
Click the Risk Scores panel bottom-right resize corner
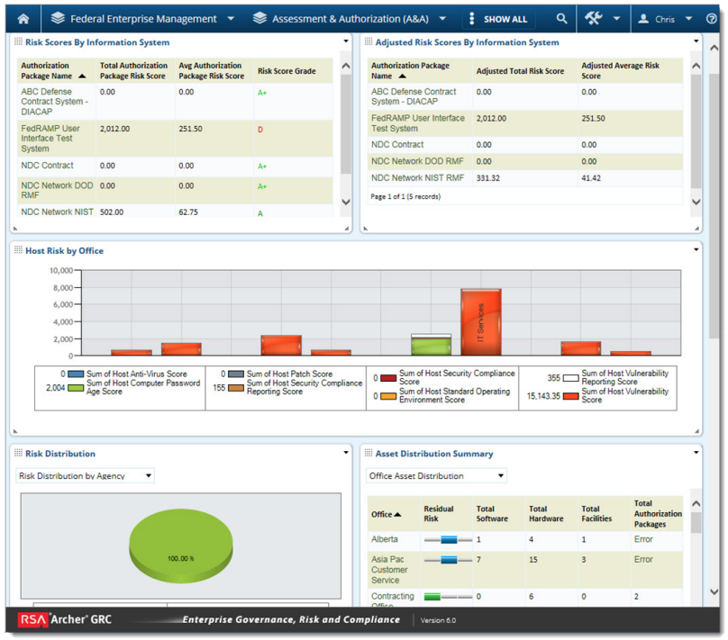[346, 229]
